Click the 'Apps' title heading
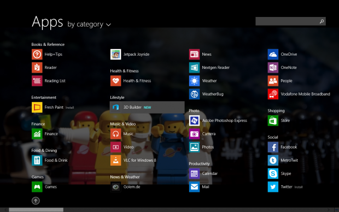The image size is (339, 212). click(48, 22)
